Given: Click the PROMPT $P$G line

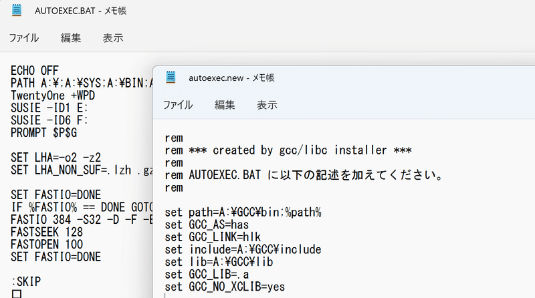Looking at the screenshot, I should coord(43,133).
